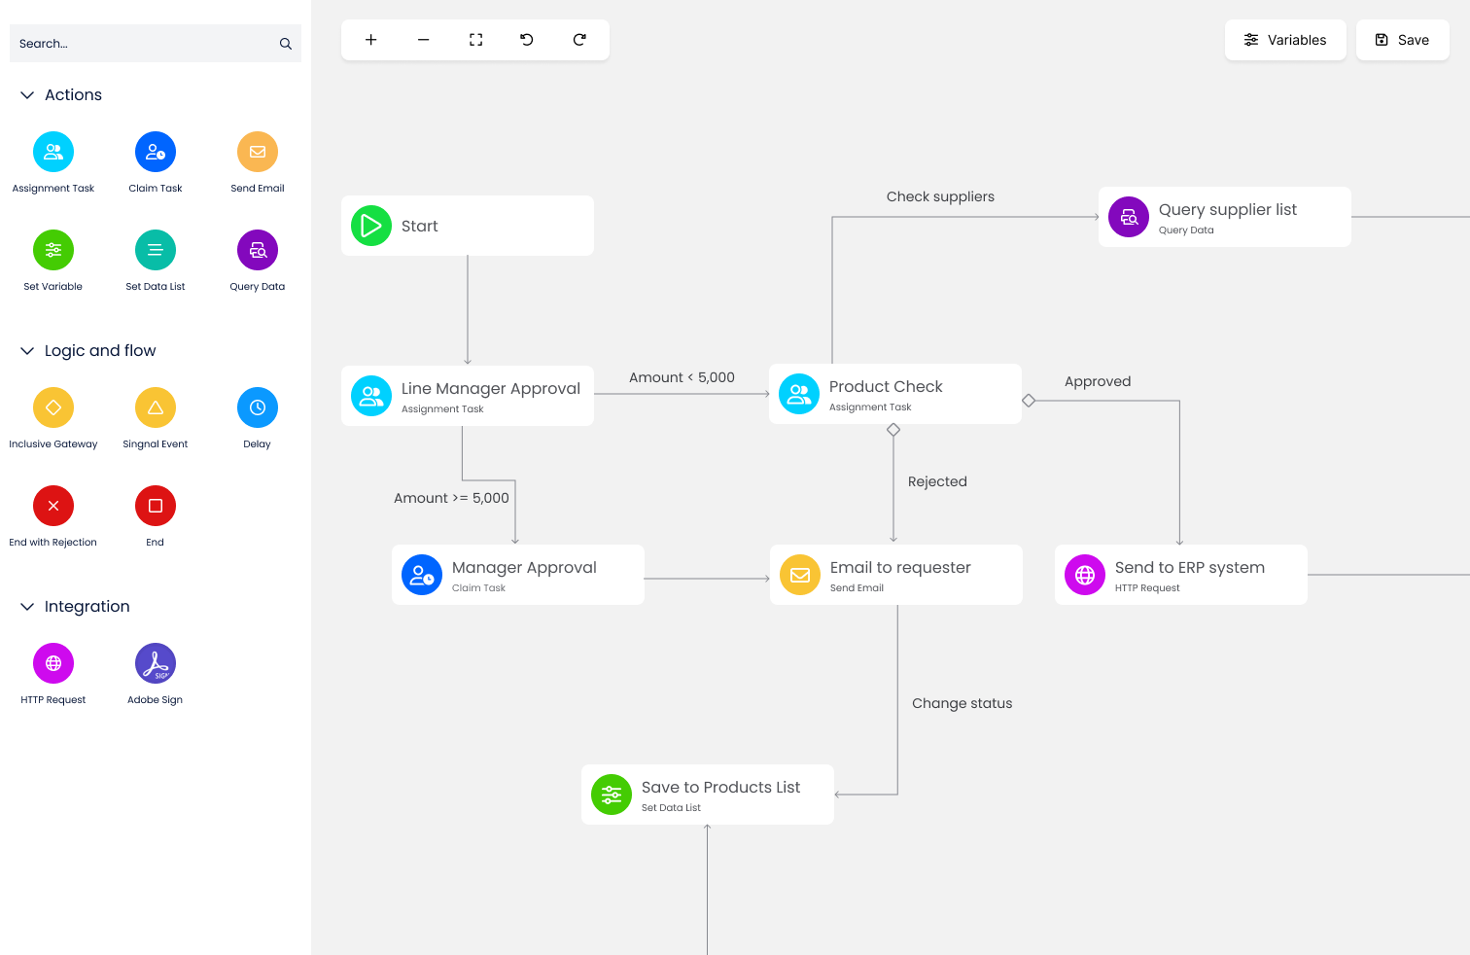Select the Claim Task action icon
Screen dimensions: 1470x955
[155, 151]
